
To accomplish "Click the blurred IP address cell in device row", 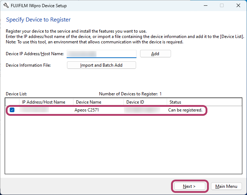I will point(34,110).
